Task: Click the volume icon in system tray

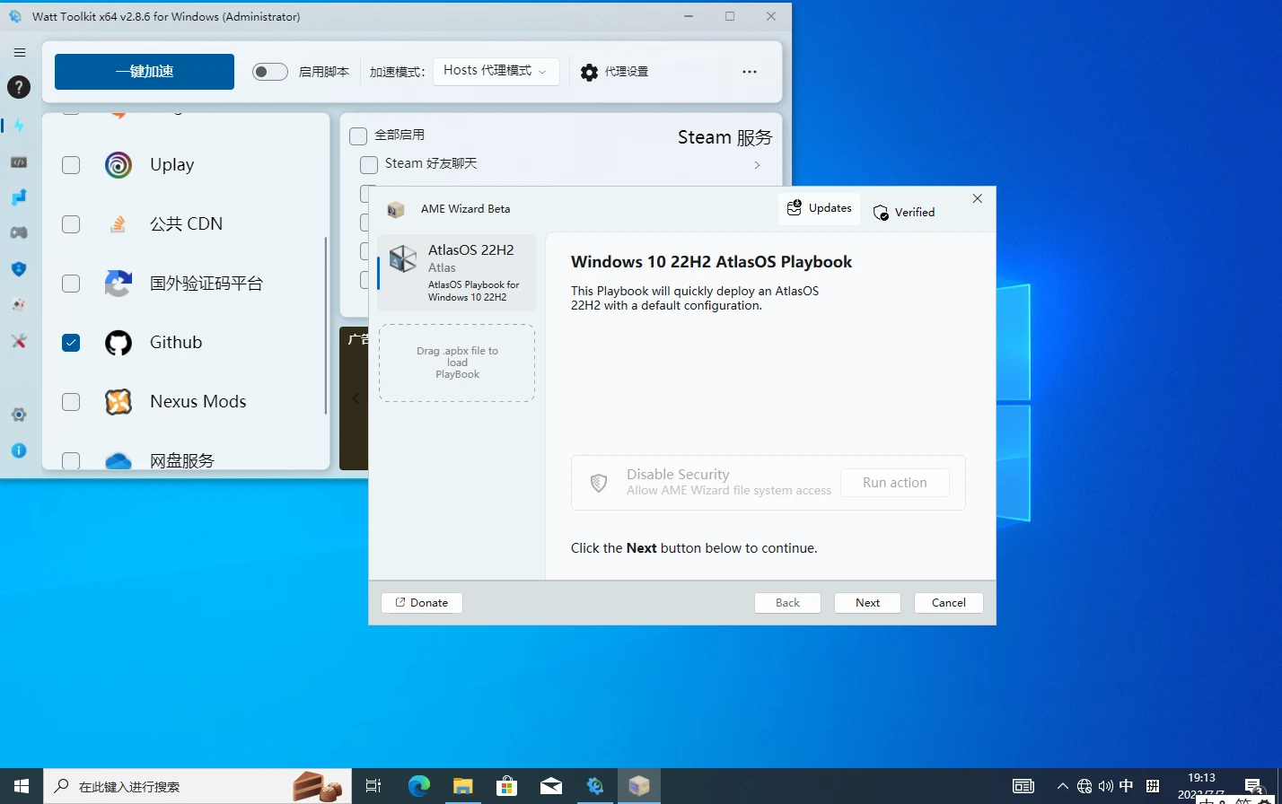Action: click(x=1105, y=786)
